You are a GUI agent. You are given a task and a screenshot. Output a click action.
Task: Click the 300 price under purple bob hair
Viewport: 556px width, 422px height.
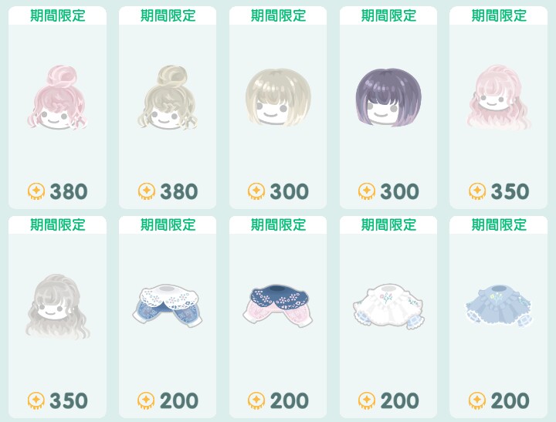[400, 191]
